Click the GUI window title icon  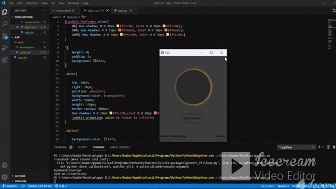pyautogui.click(x=162, y=52)
